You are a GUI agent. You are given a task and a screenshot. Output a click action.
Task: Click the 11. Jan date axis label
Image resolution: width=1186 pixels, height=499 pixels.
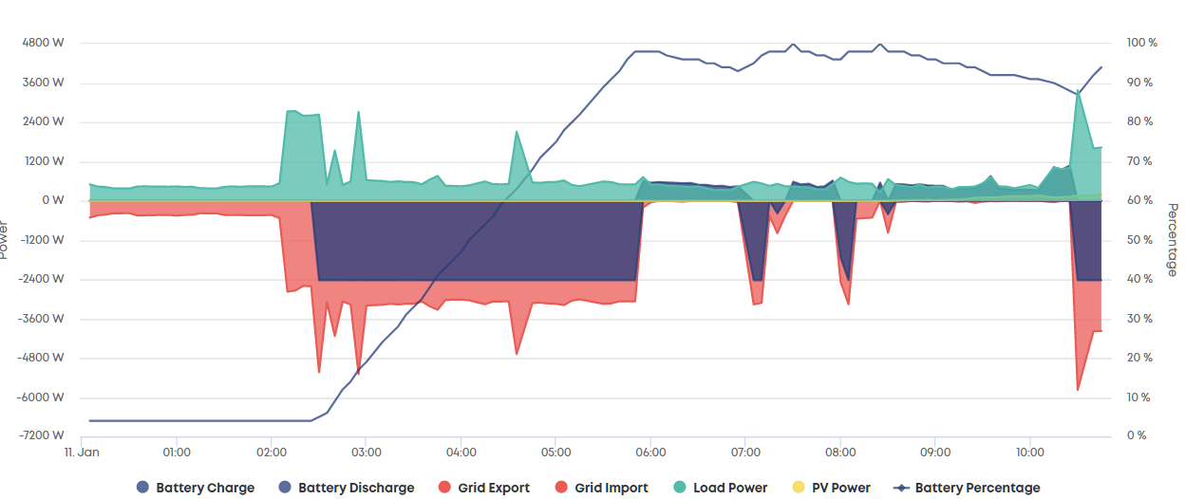tap(82, 452)
